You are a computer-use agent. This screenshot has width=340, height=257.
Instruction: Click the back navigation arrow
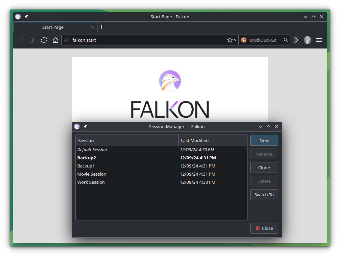click(x=21, y=40)
